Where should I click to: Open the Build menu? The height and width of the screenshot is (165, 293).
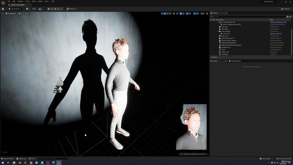(x=34, y=1)
